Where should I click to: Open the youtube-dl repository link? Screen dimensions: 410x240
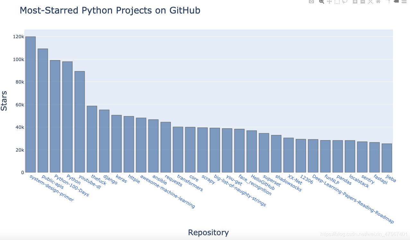[90, 182]
